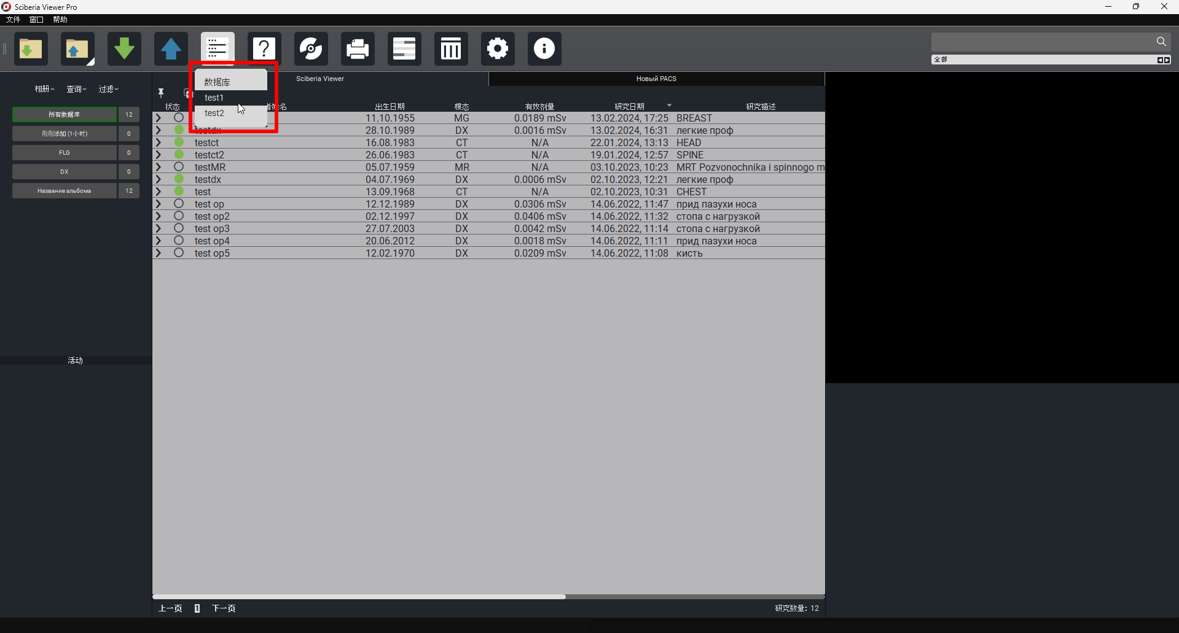The image size is (1179, 633).
Task: Open the 过滤 dropdown
Action: point(108,89)
